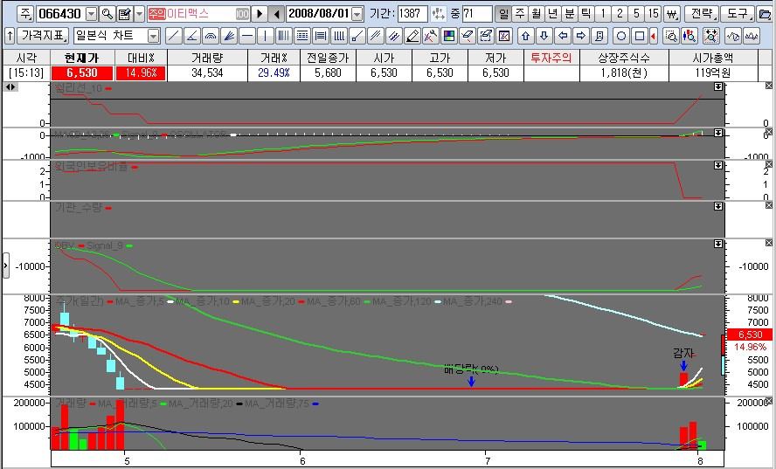
Task: Open the date 2008/08/01 dropdown
Action: (x=357, y=14)
